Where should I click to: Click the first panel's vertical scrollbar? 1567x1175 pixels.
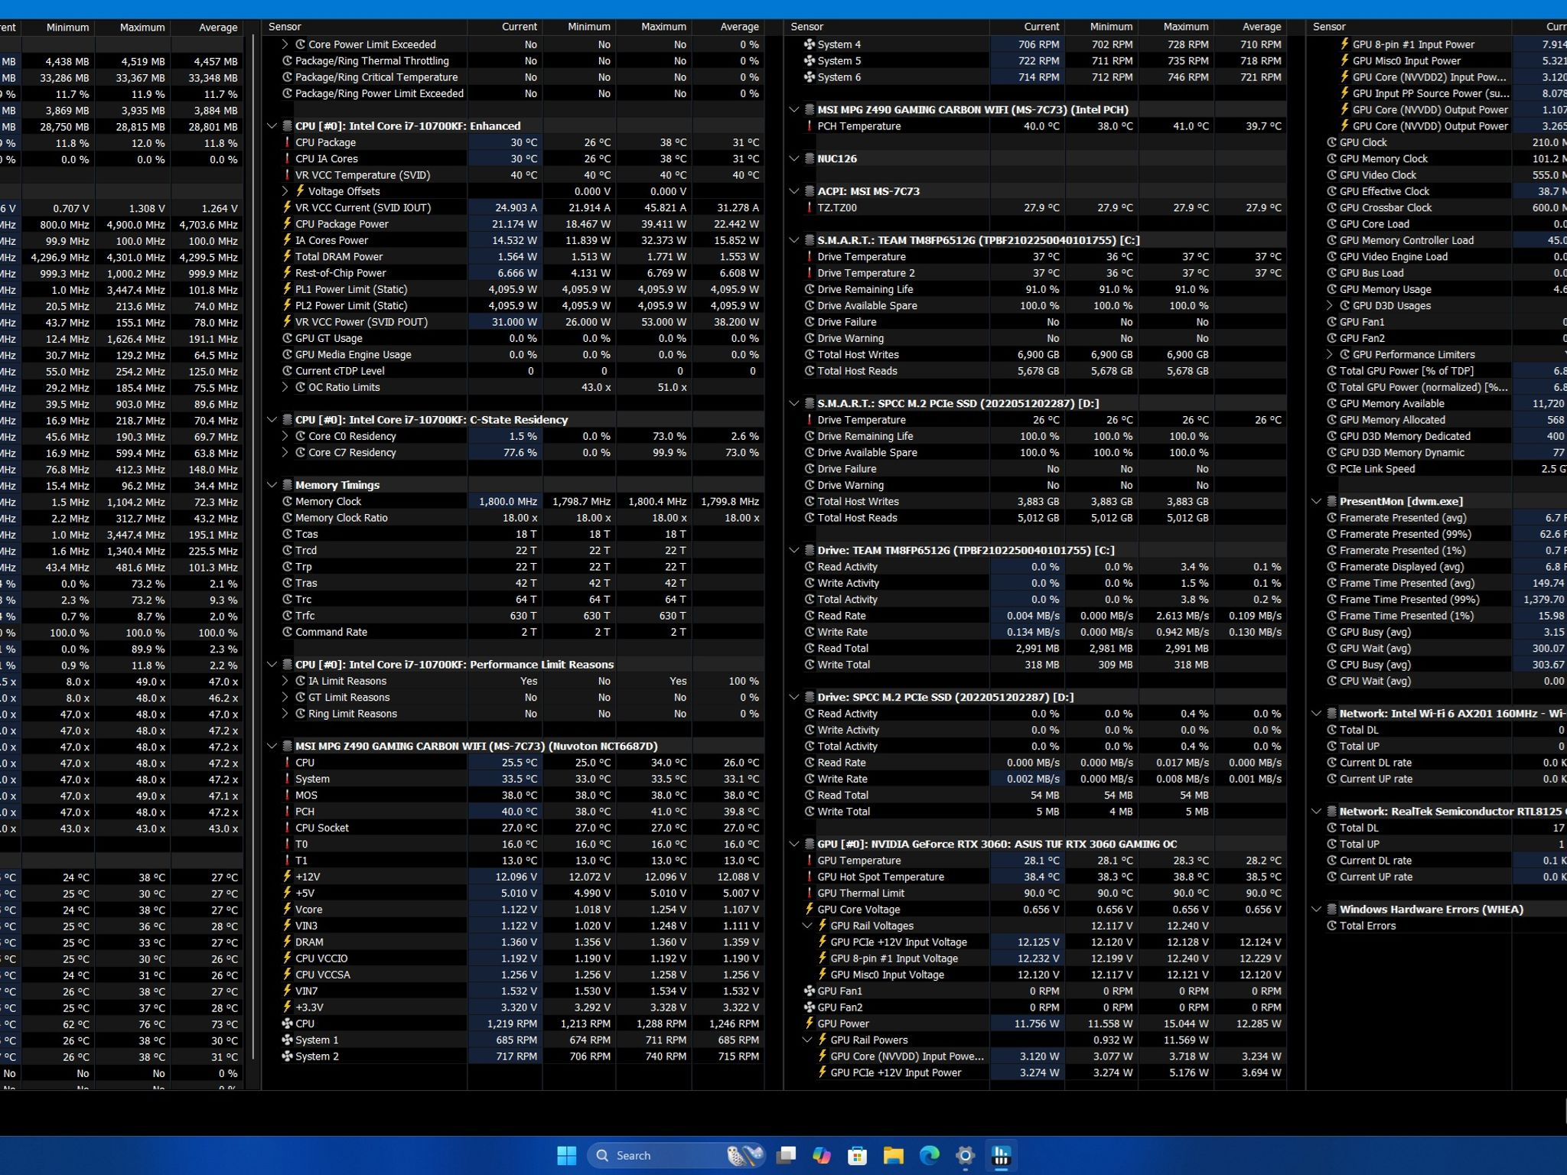[253, 547]
